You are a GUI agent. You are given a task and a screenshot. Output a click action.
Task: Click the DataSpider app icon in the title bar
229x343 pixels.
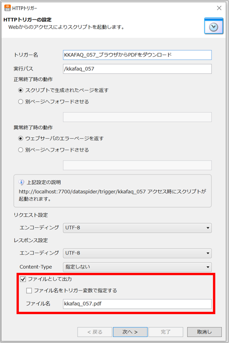click(x=8, y=8)
